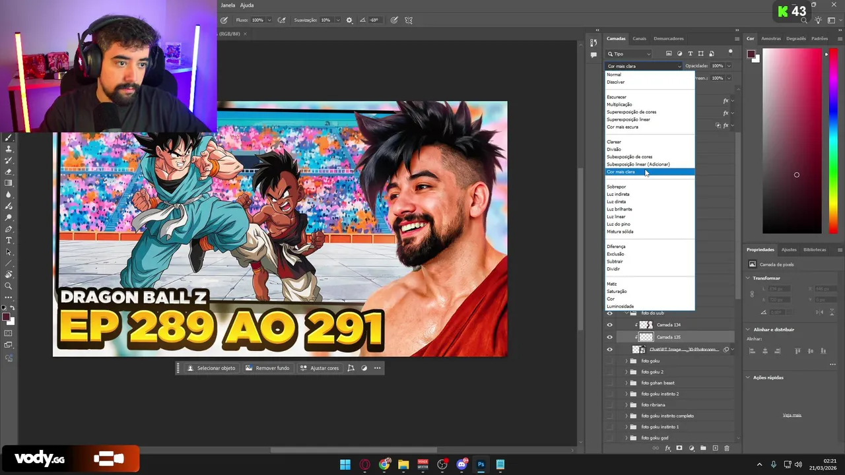Show the foto goku group

[x=609, y=361]
